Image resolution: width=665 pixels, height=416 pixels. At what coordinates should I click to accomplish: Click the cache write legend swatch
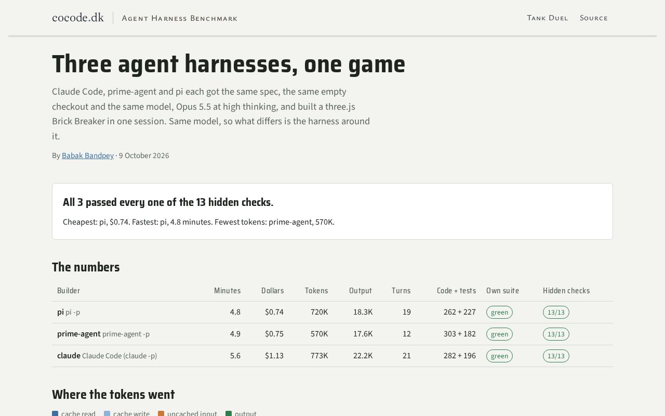tap(107, 414)
